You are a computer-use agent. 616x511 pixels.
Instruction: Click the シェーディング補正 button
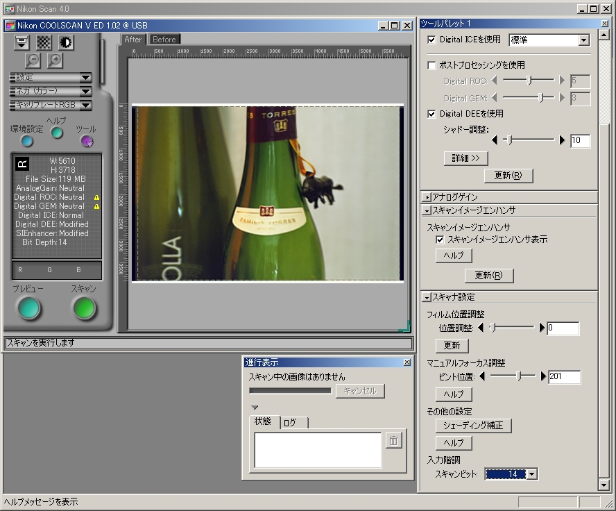click(x=473, y=426)
